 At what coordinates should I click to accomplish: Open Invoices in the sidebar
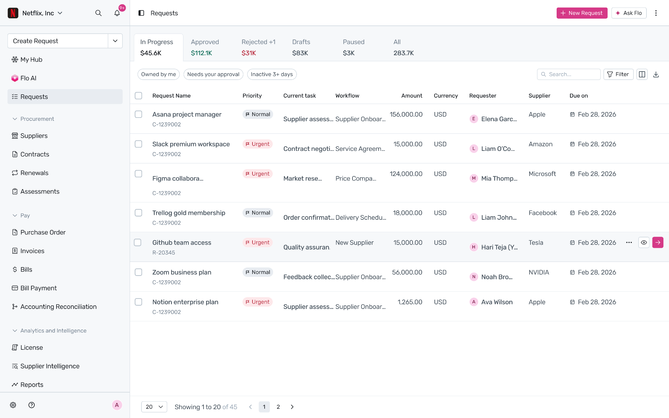point(65,251)
